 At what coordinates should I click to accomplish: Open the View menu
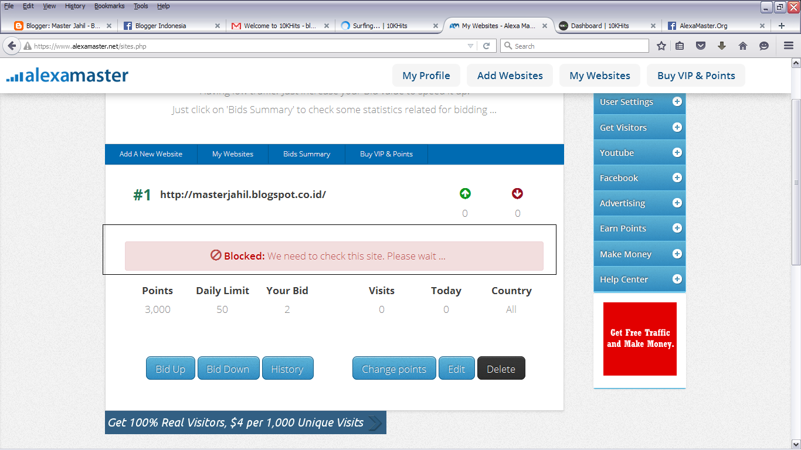[49, 6]
